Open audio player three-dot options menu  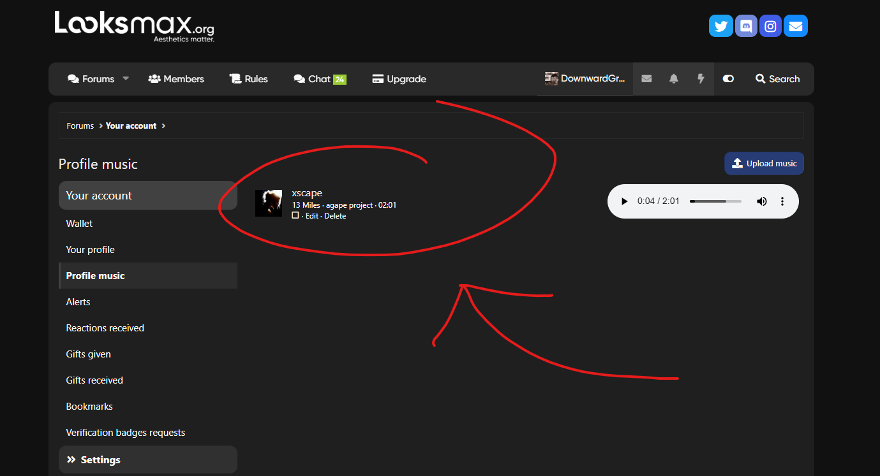click(x=782, y=201)
